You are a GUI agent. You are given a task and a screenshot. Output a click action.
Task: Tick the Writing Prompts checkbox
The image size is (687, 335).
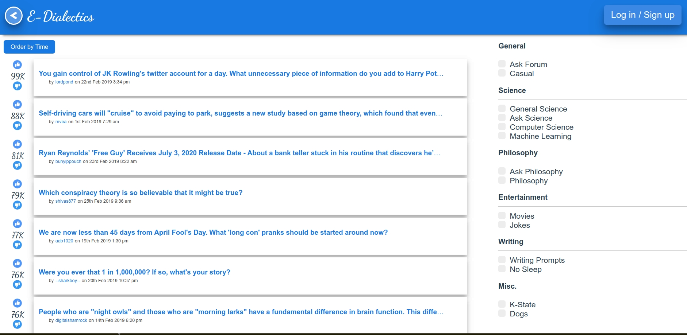coord(502,260)
